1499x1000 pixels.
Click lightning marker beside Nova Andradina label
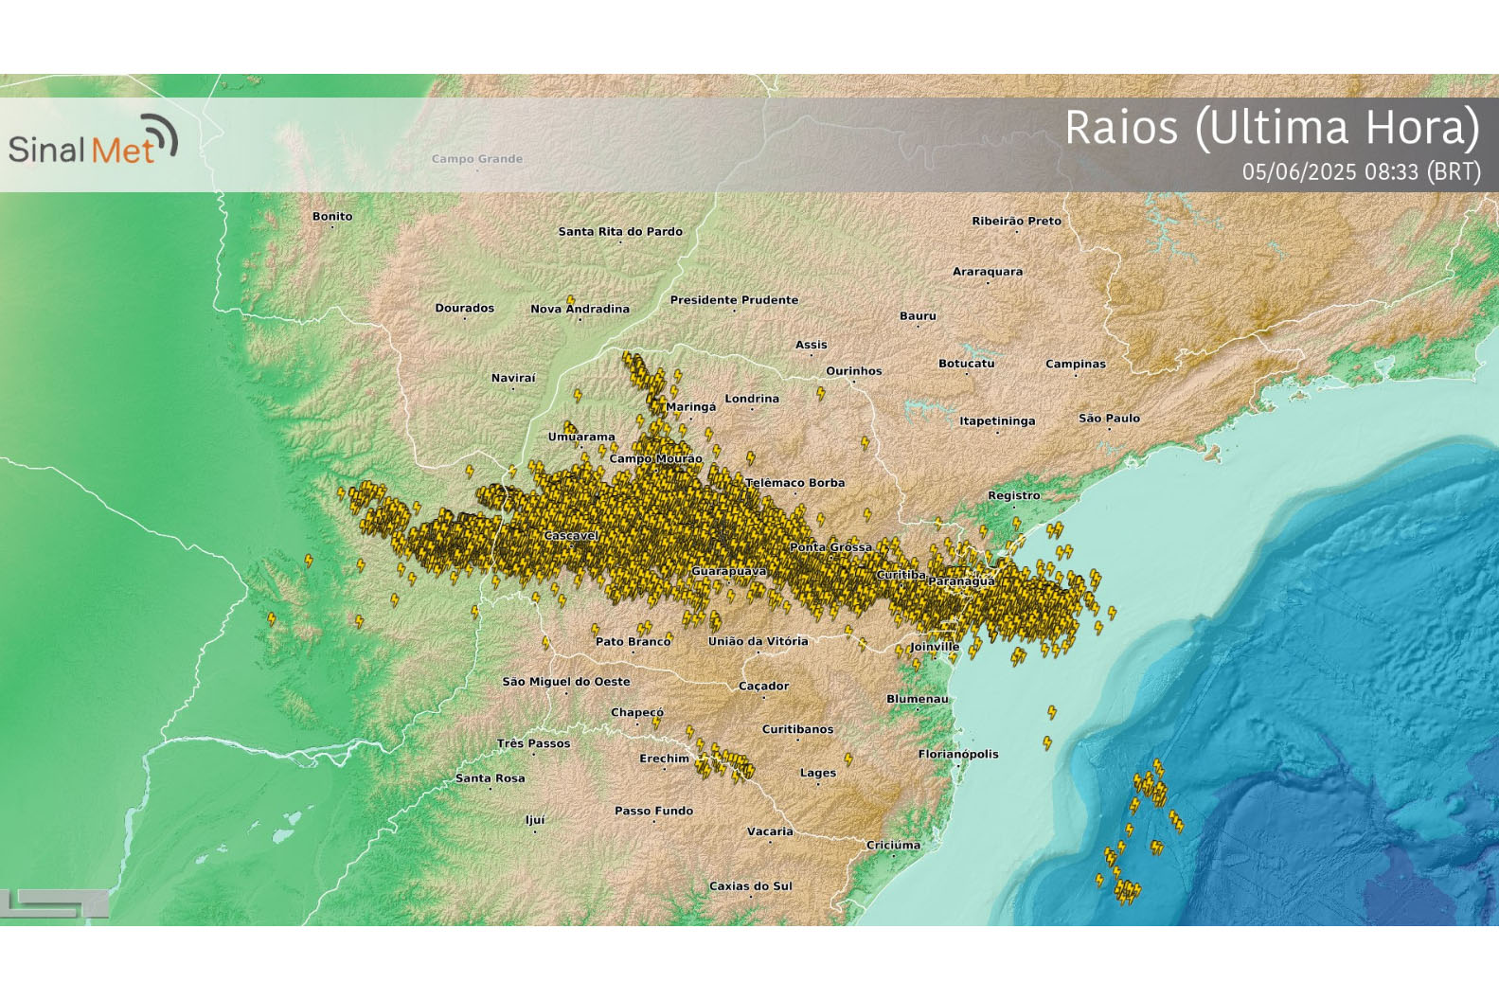(x=570, y=301)
